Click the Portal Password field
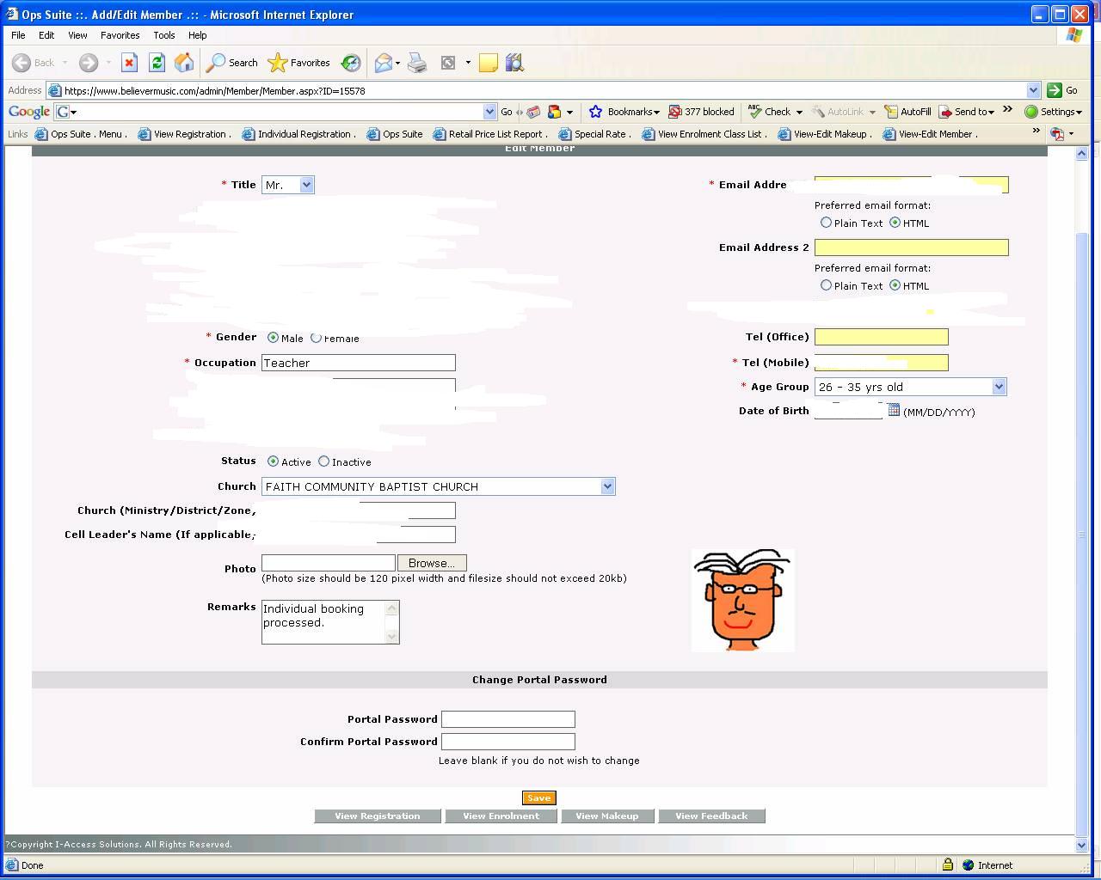Screen dimensions: 1101x880 (x=507, y=719)
